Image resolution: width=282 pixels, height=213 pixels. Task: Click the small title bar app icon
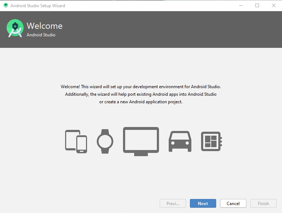5,6
